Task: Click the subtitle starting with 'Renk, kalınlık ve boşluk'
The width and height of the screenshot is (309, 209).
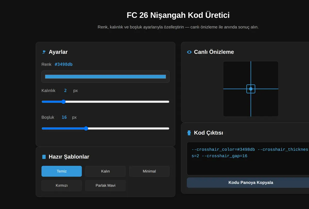Action: coord(178,27)
